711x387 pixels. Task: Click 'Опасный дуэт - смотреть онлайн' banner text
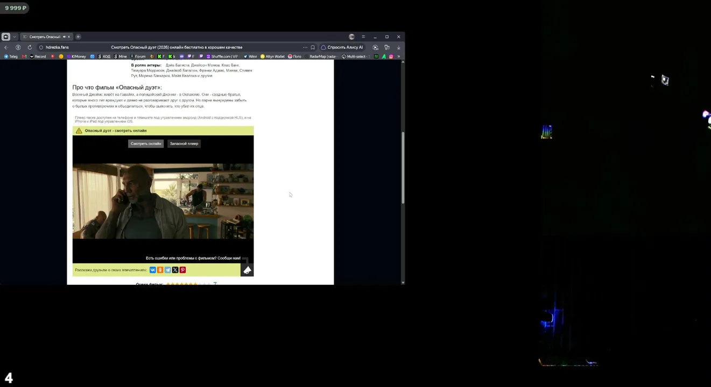tap(116, 131)
